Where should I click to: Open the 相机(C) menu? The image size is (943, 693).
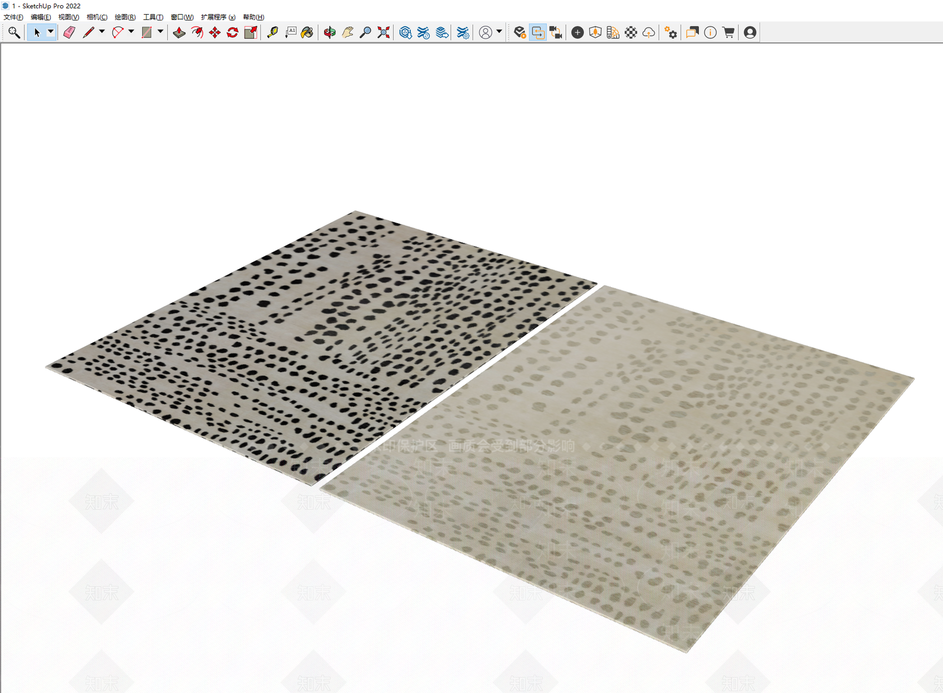97,17
